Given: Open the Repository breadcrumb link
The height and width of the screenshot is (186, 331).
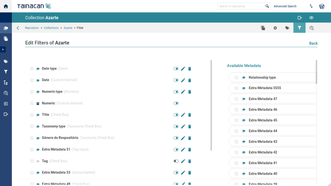Looking at the screenshot, I should 32,28.
